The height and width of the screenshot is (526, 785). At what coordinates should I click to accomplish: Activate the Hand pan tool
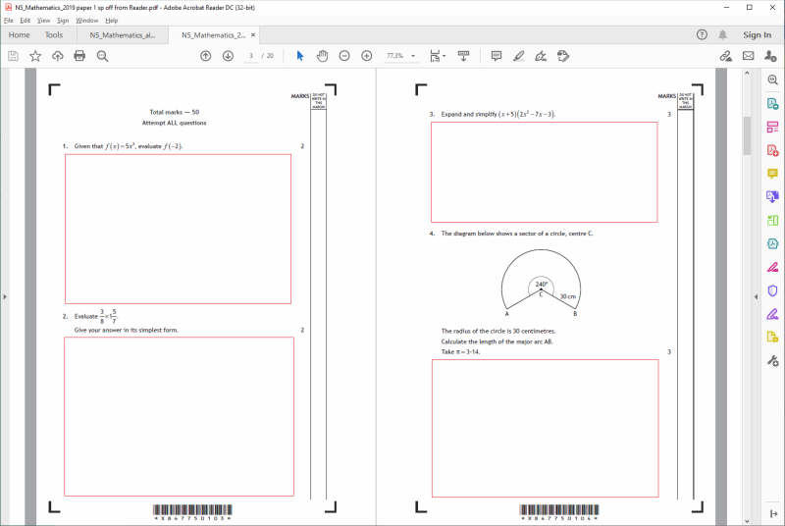[322, 56]
